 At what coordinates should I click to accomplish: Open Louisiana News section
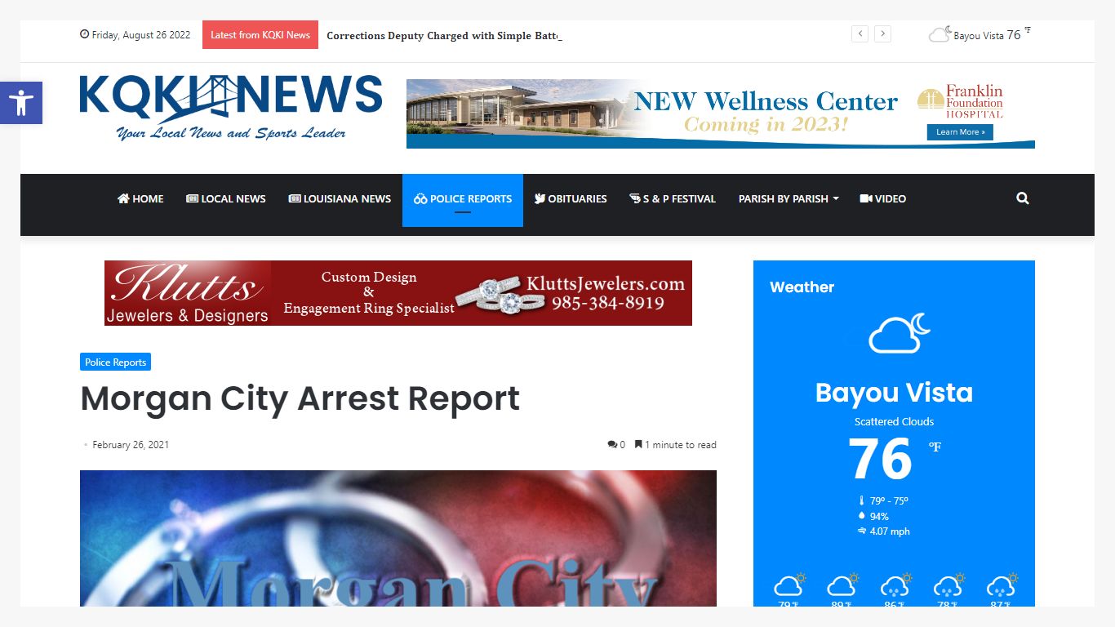340,198
